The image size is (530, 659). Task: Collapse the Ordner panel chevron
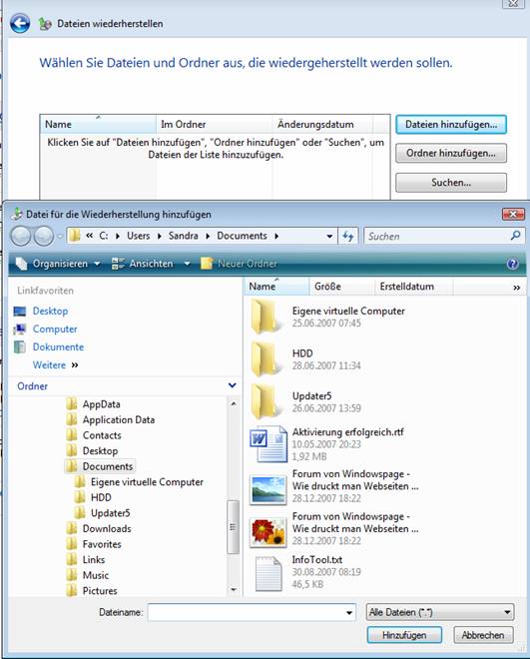coord(232,385)
